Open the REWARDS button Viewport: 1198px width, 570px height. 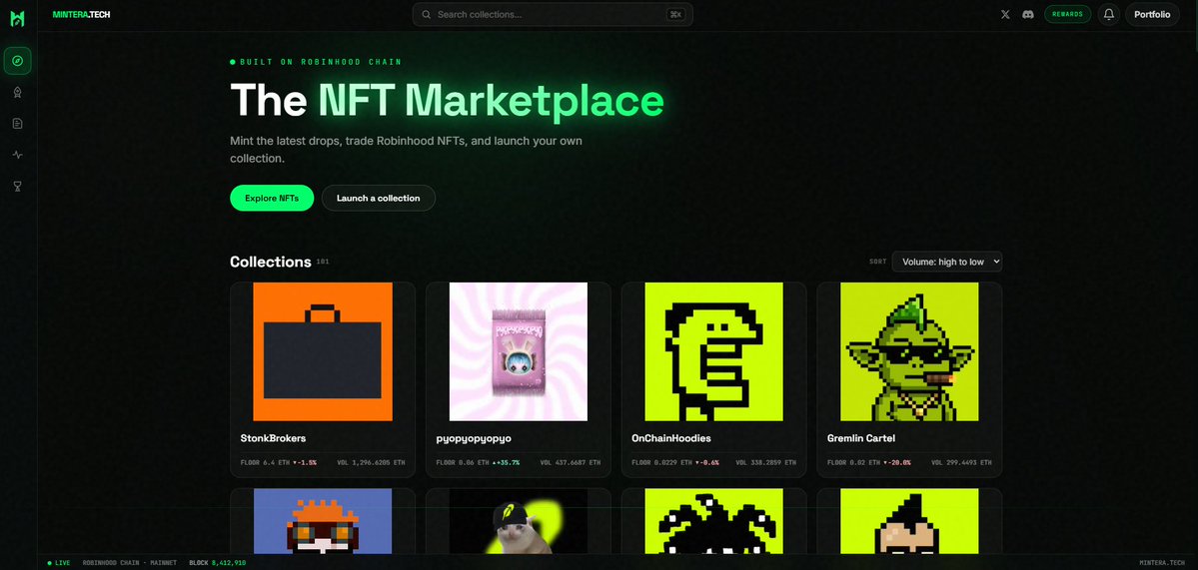tap(1067, 15)
